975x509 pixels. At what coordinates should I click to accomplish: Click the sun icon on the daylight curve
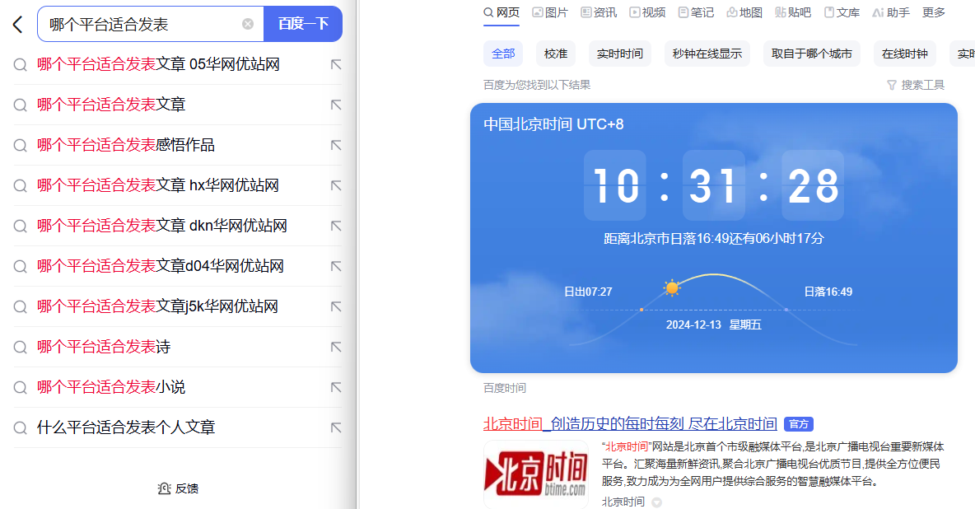pyautogui.click(x=672, y=287)
